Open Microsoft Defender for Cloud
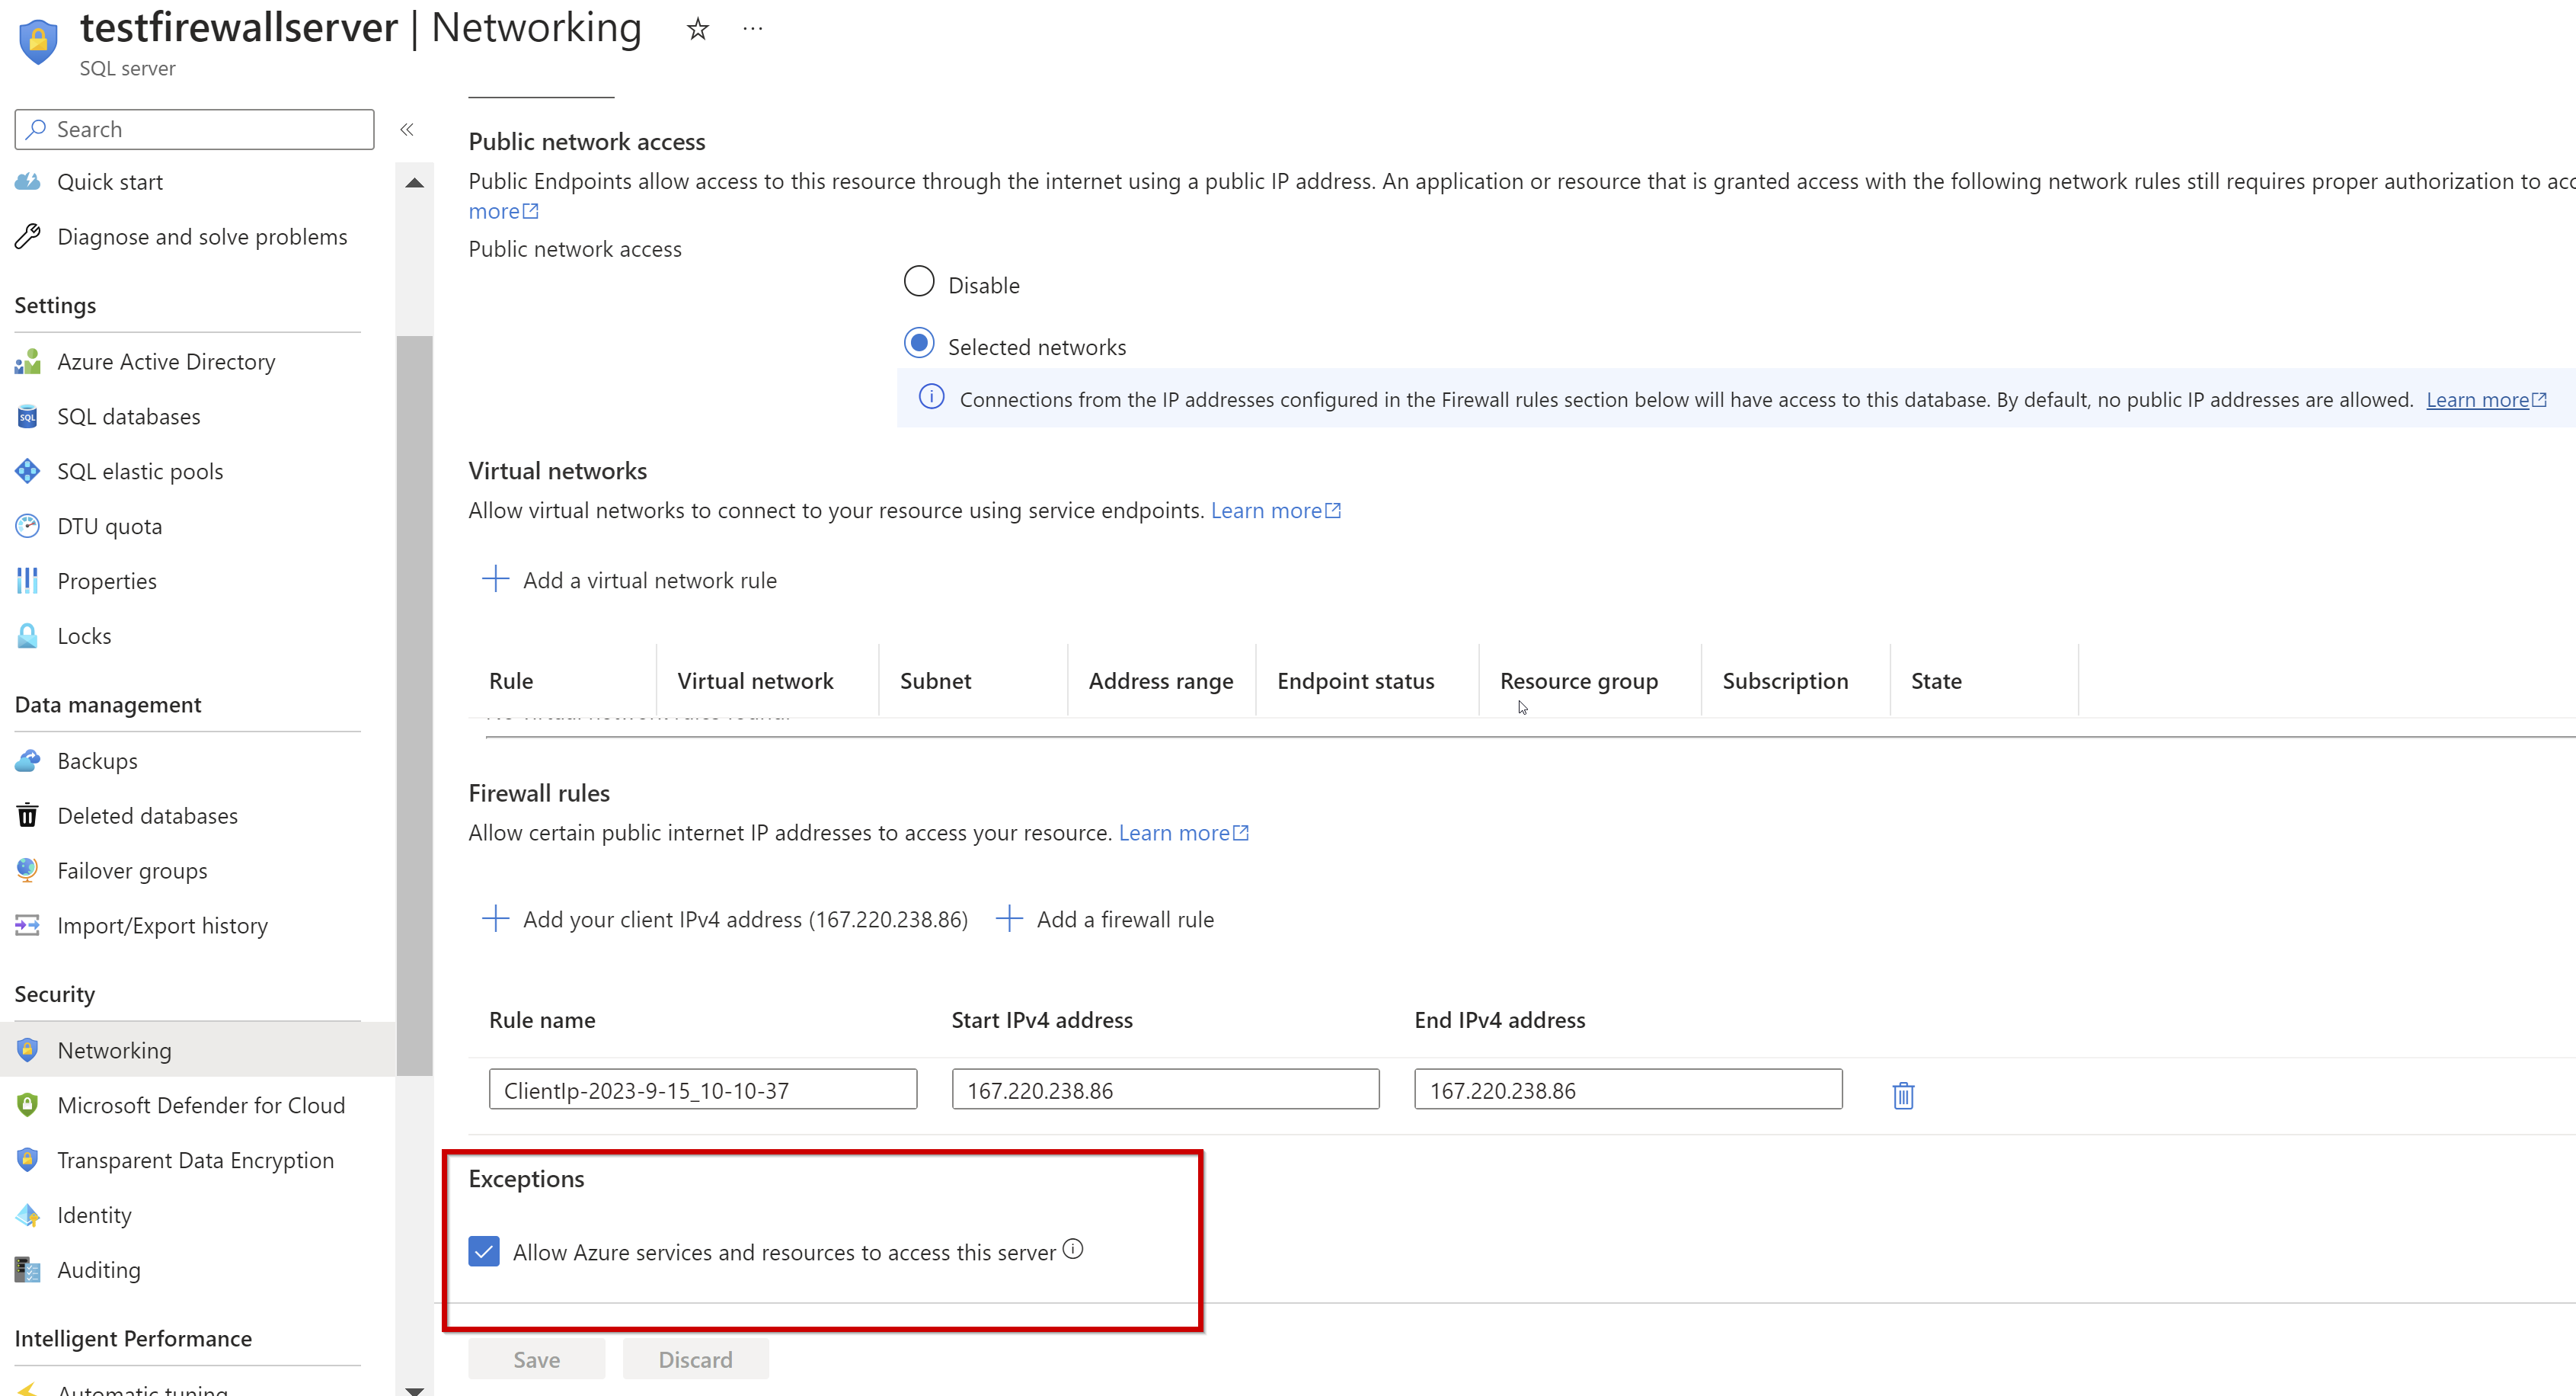 click(x=201, y=1105)
